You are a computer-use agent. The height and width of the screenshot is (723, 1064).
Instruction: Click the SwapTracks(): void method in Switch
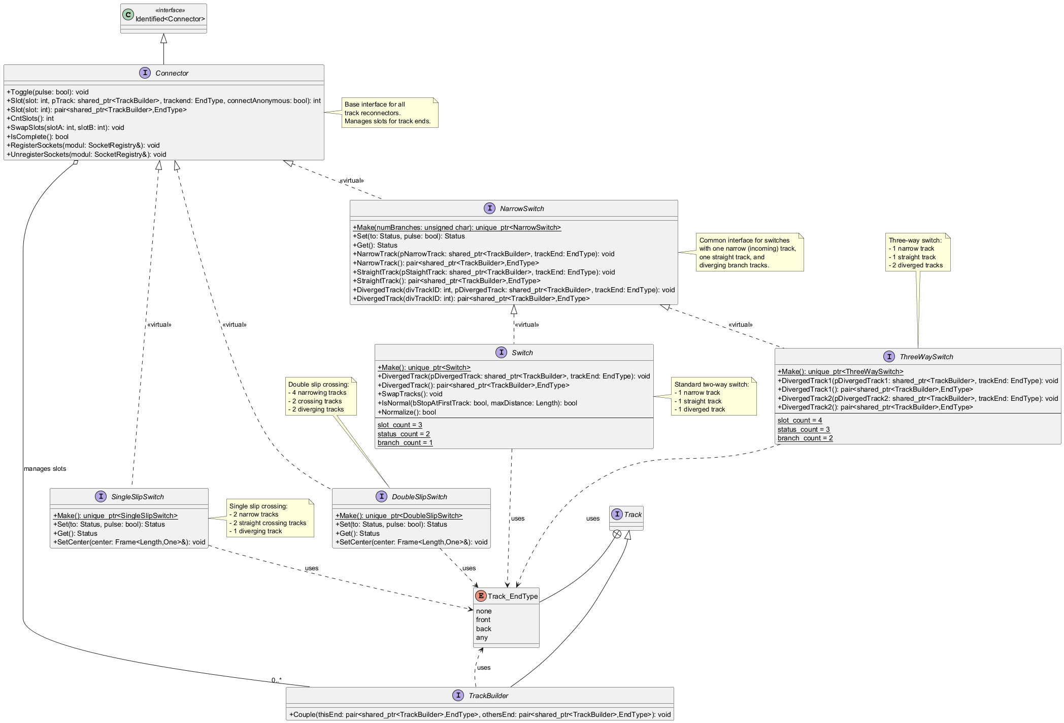(410, 394)
